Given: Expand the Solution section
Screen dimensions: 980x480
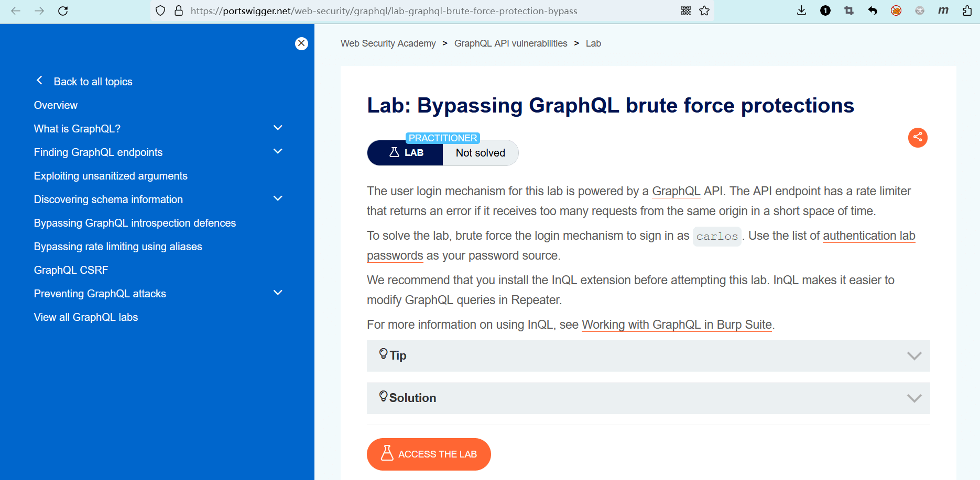Looking at the screenshot, I should [648, 398].
